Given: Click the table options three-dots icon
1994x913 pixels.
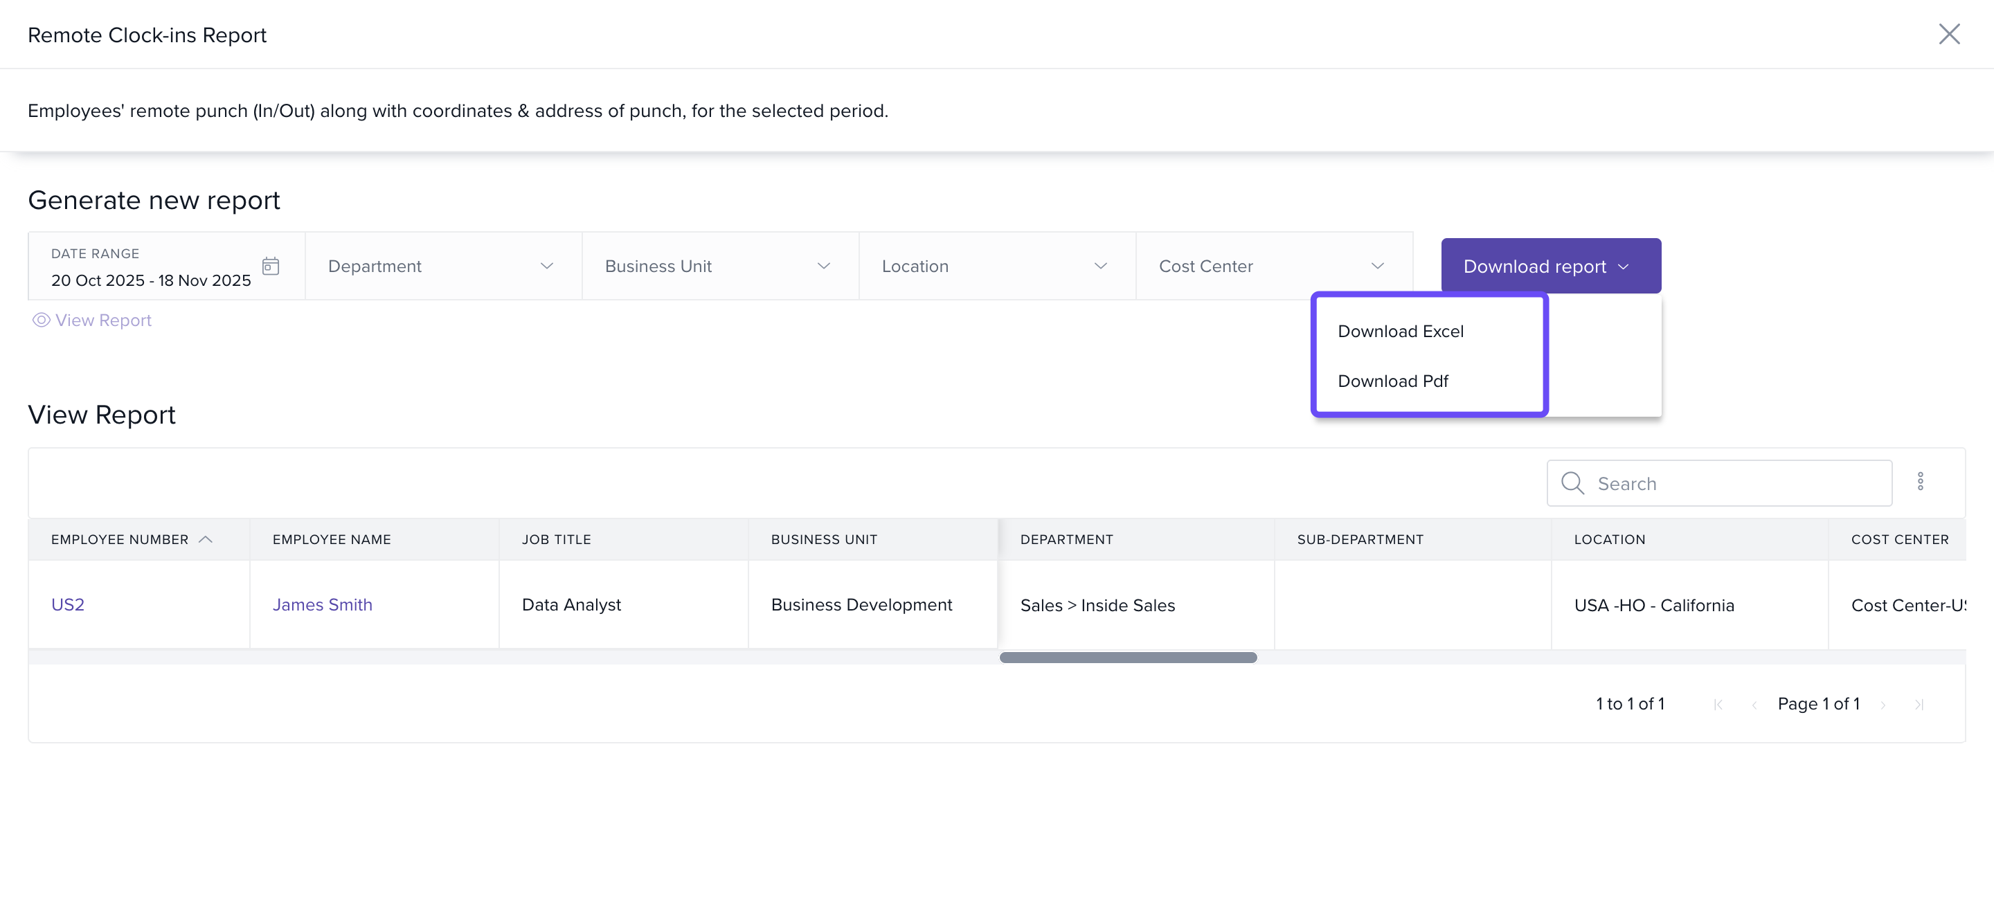Looking at the screenshot, I should click(1920, 482).
